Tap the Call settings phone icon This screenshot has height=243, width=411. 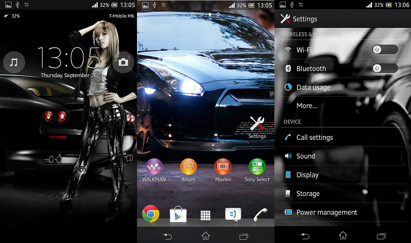click(x=288, y=137)
